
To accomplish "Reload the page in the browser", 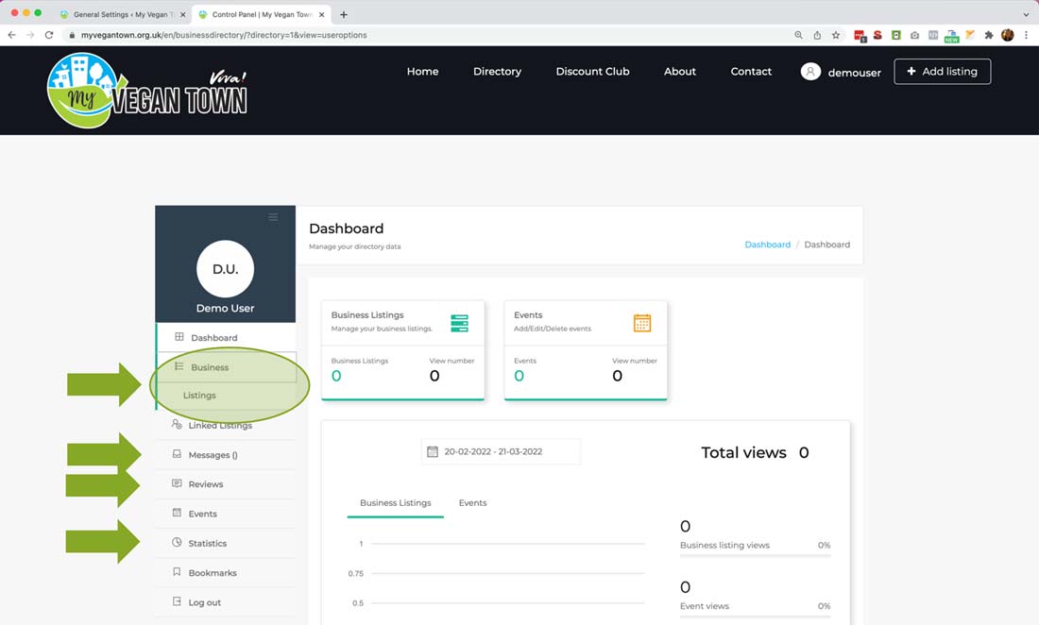I will pos(49,35).
